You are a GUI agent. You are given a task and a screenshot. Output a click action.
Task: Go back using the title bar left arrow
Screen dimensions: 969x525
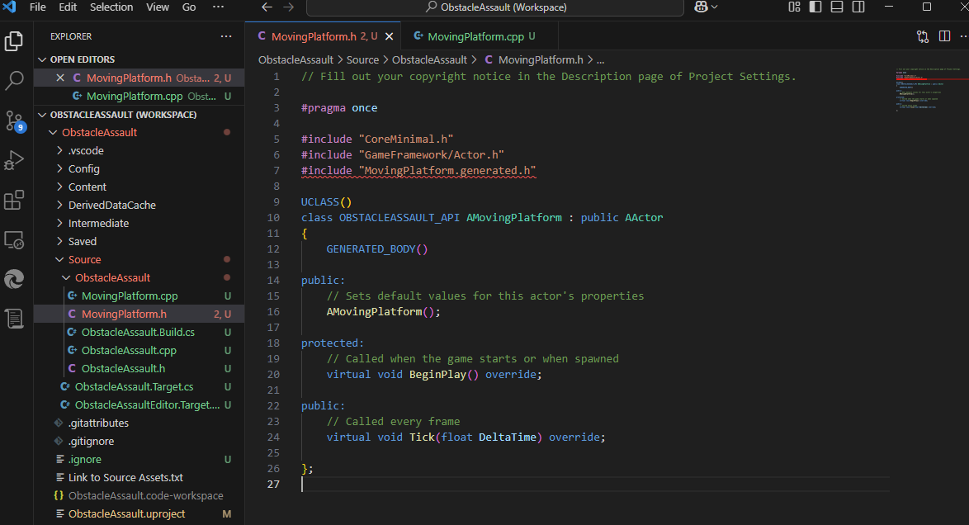[x=267, y=7]
